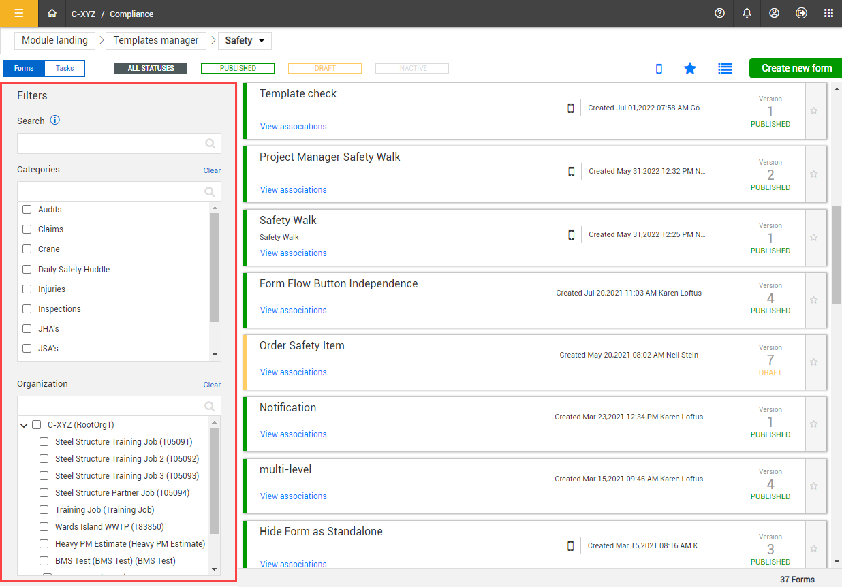Open the apps grid icon
The width and height of the screenshot is (842, 587).
click(828, 14)
